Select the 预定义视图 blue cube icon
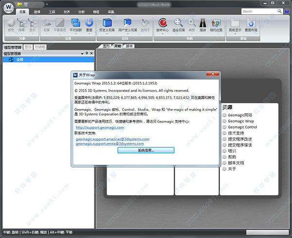This screenshot has height=238, width=292. click(x=107, y=23)
